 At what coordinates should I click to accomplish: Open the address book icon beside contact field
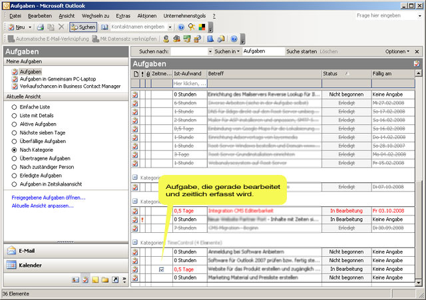105,27
